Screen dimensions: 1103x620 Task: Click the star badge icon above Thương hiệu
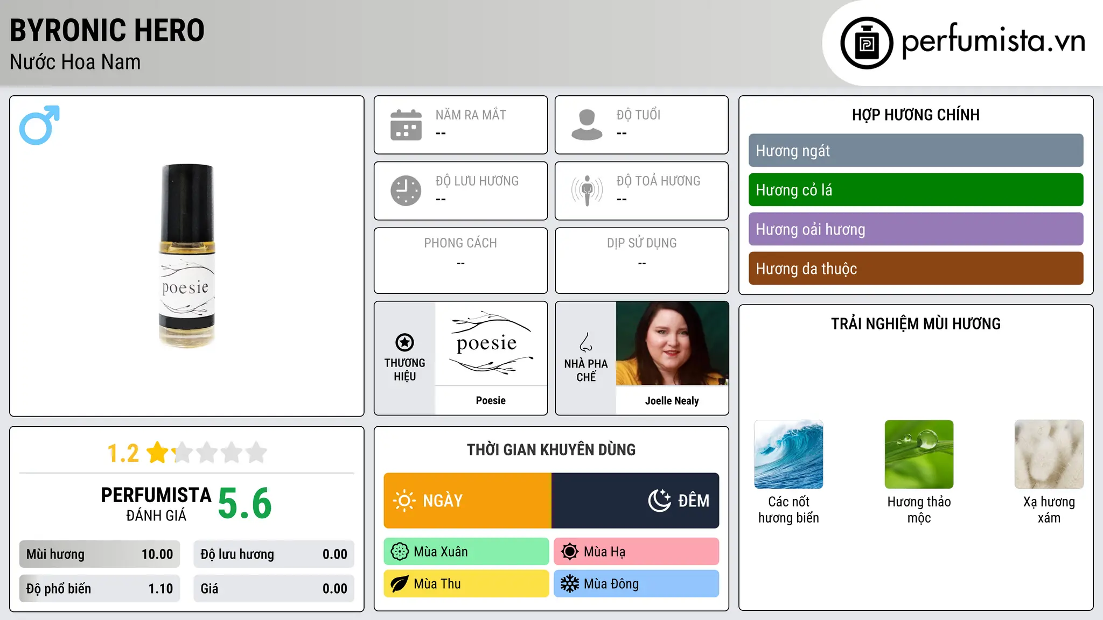tap(404, 342)
